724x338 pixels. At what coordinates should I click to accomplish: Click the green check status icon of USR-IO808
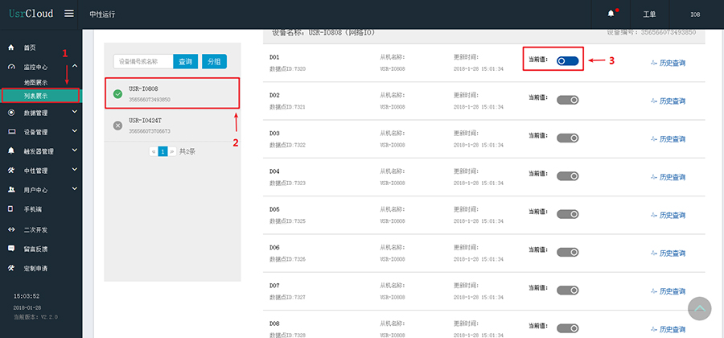tap(117, 94)
